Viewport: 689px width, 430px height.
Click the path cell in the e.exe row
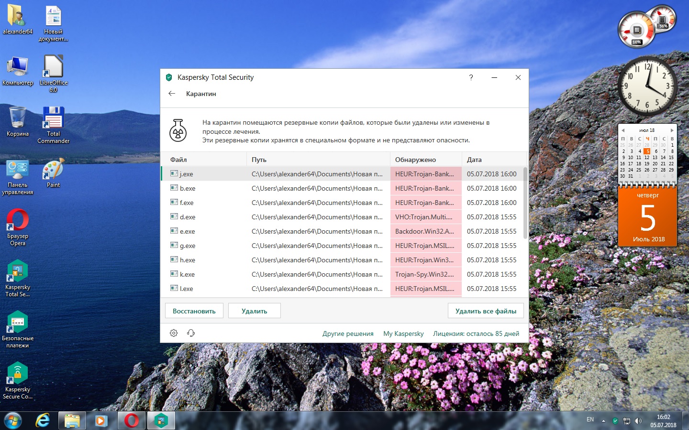[x=318, y=231]
